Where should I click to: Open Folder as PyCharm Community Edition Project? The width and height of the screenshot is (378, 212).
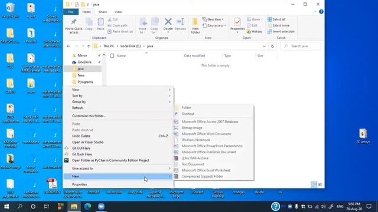(x=118, y=160)
